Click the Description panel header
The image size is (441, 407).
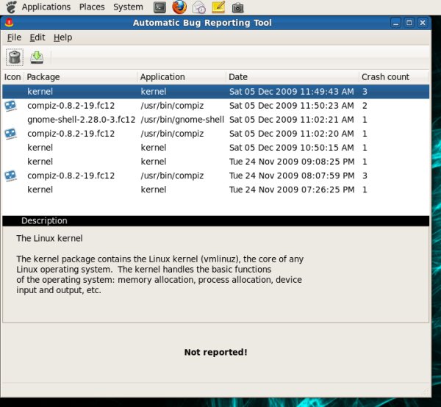click(x=216, y=220)
